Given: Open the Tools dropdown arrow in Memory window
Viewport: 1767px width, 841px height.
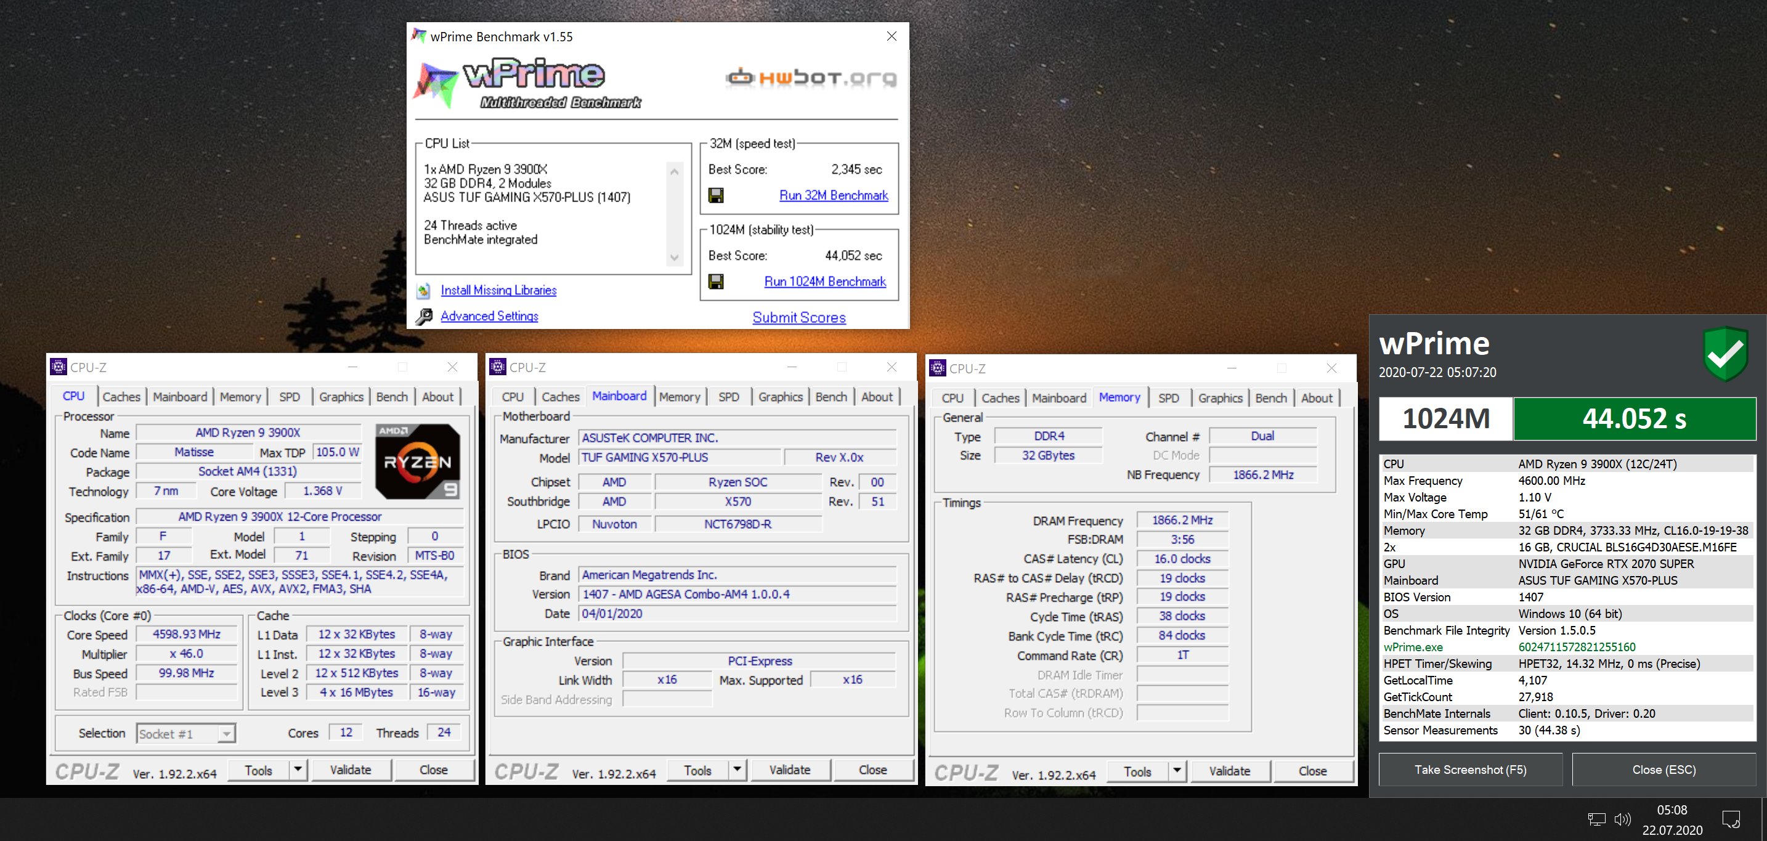Looking at the screenshot, I should pyautogui.click(x=1176, y=771).
